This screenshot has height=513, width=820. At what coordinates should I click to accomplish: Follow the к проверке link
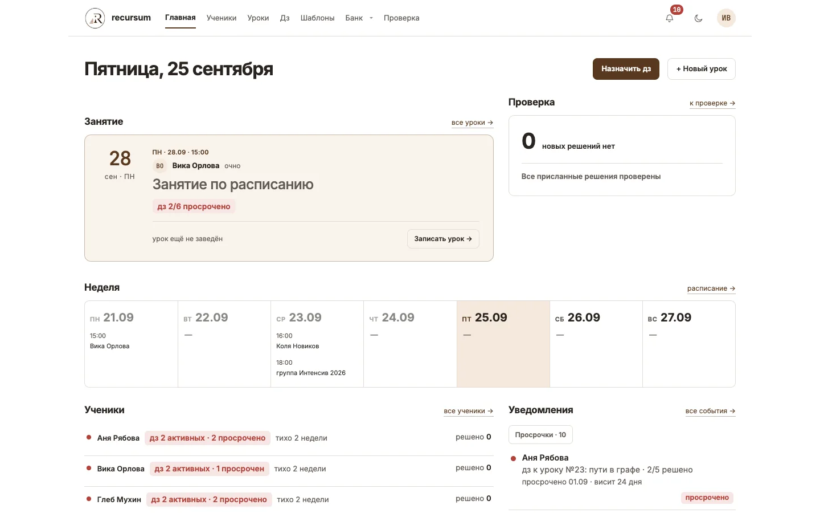[x=712, y=103]
